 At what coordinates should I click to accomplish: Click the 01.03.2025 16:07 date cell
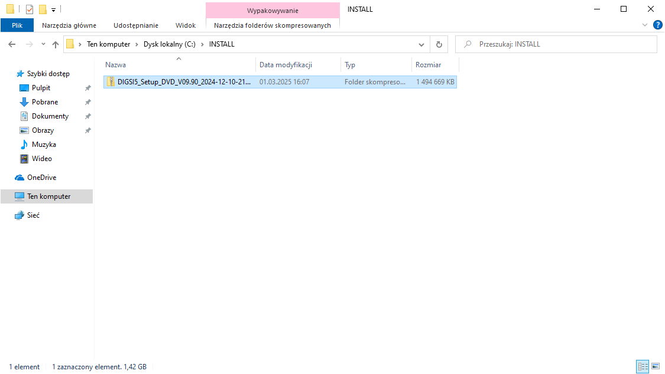[284, 81]
